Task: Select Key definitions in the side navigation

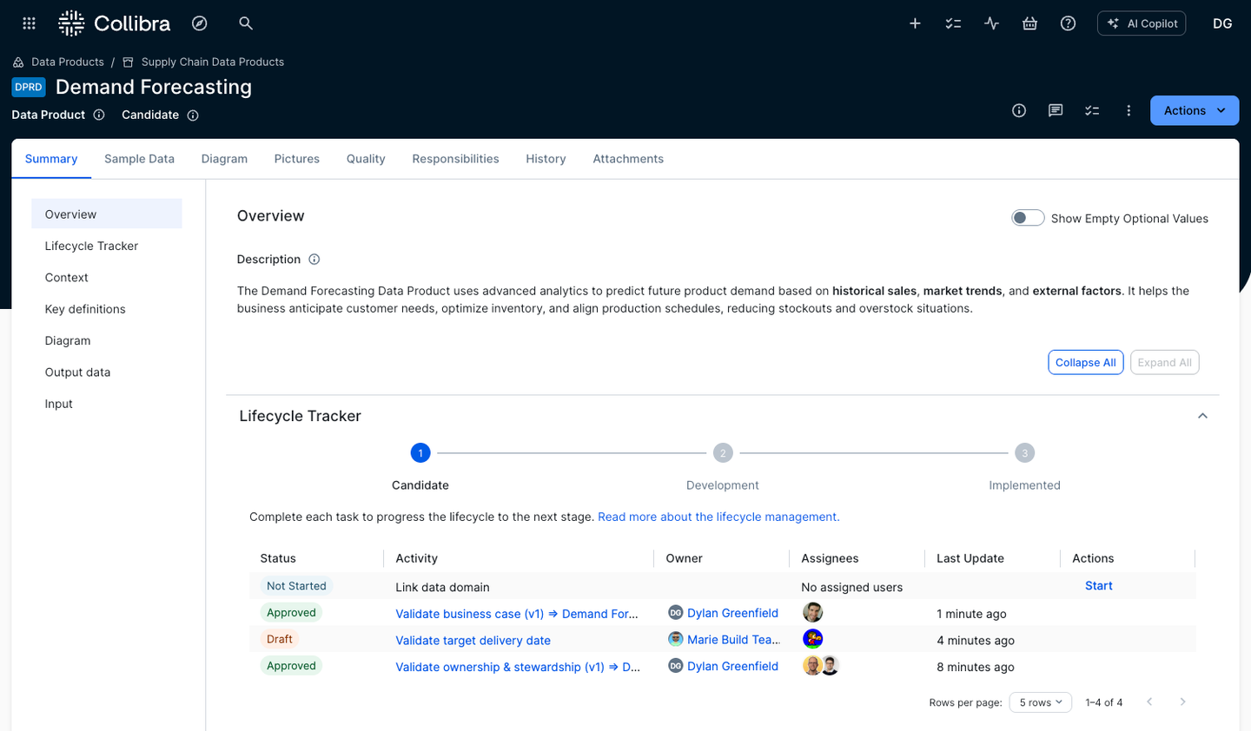Action: (x=85, y=309)
